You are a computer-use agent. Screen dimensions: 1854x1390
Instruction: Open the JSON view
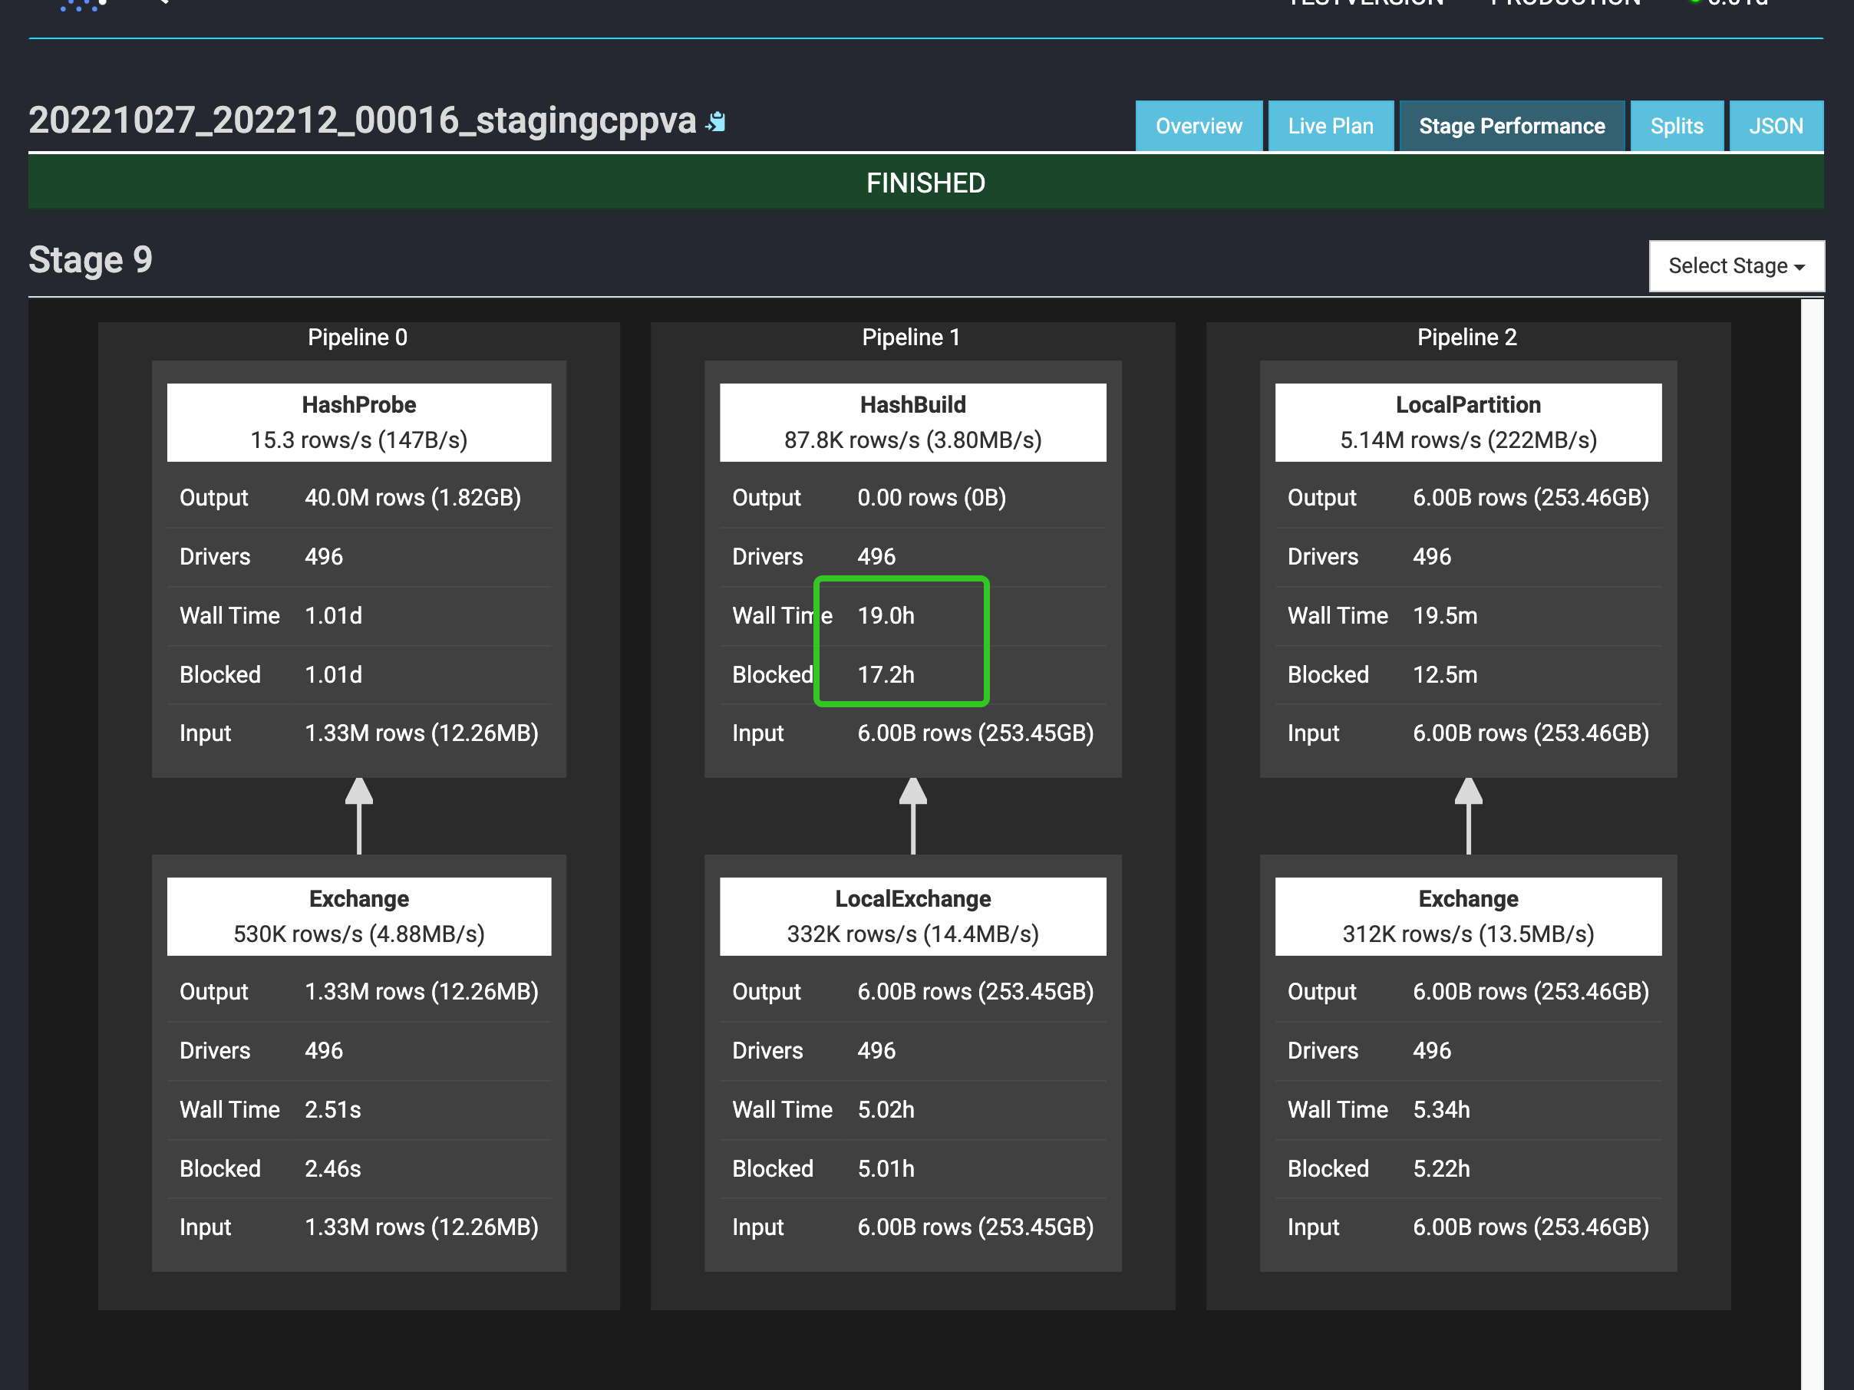[x=1775, y=126]
